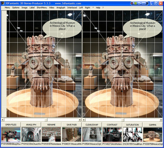164x148 pixels.
Task: Open the Image menu
Action: point(24,8)
